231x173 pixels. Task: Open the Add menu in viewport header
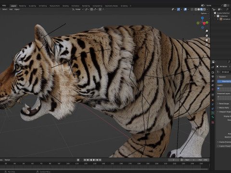[11, 10]
